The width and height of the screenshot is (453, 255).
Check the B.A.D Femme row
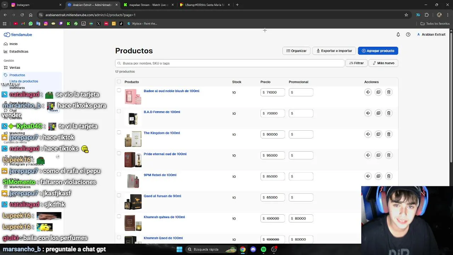click(x=119, y=111)
